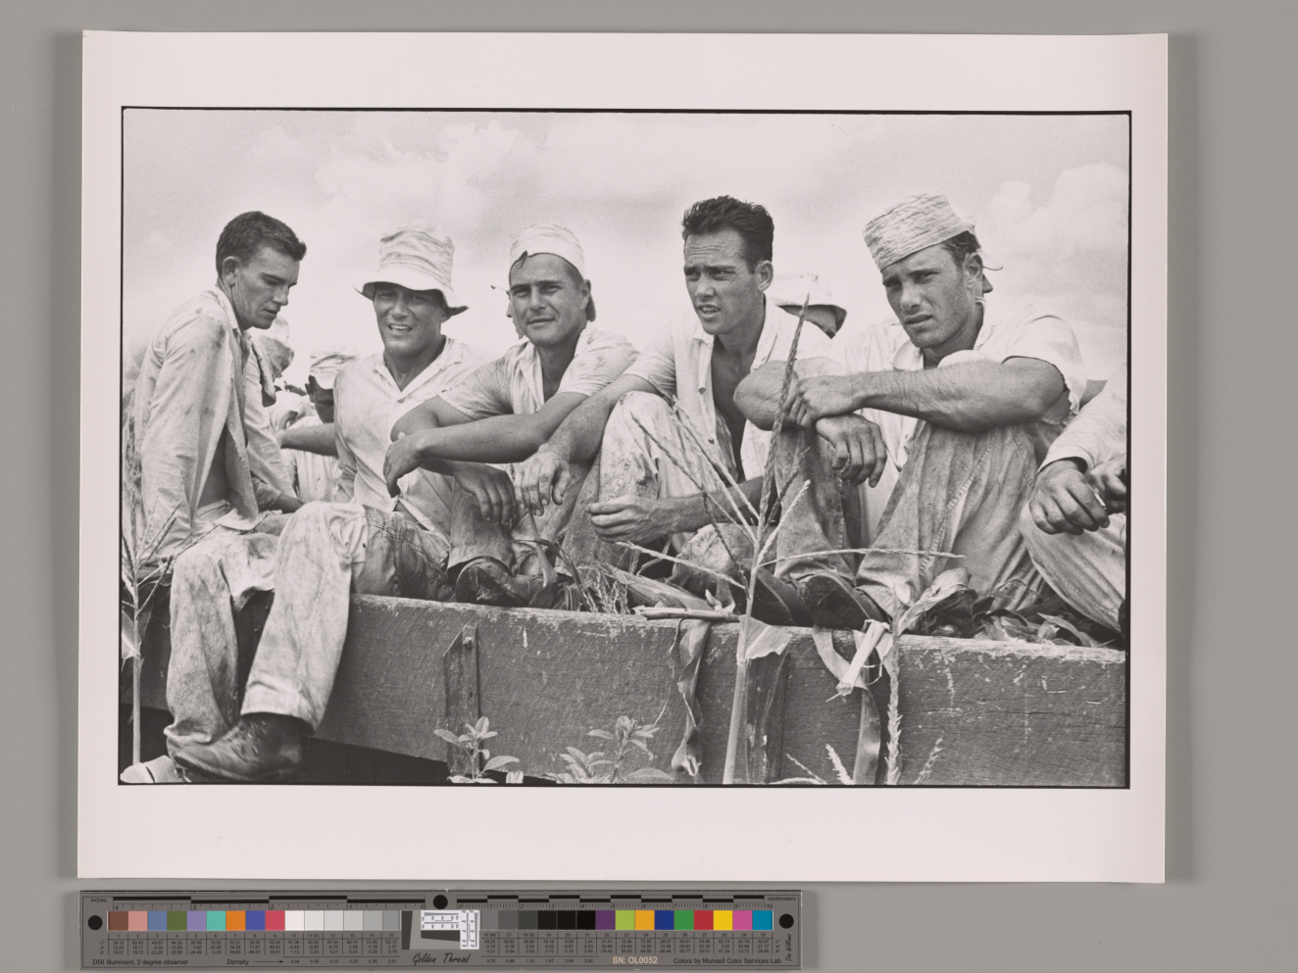Click the 'inches' ruler label

pos(98,900)
